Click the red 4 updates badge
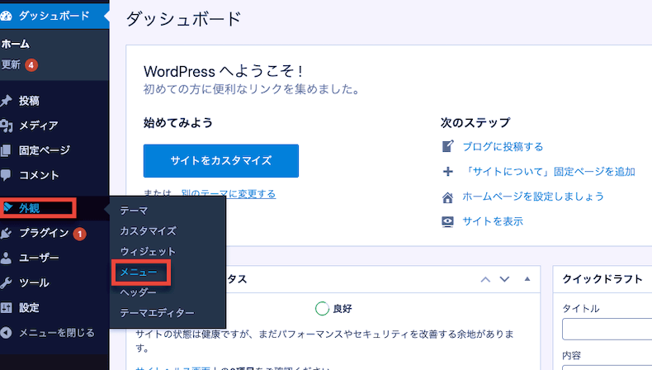The image size is (652, 370). 31,65
